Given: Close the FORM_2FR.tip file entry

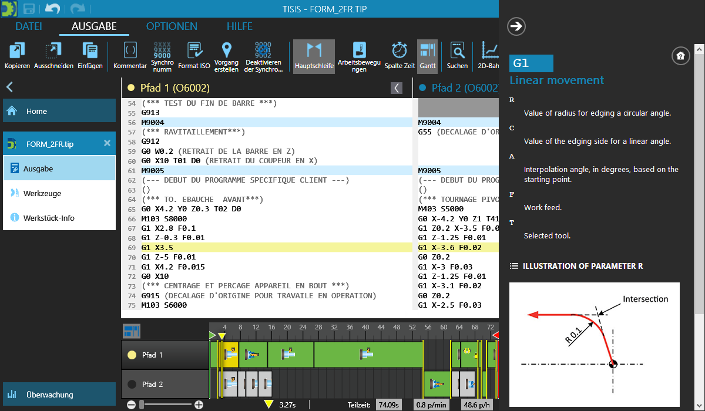Looking at the screenshot, I should 107,143.
